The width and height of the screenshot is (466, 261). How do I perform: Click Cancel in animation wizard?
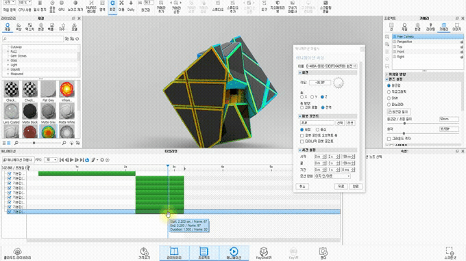click(x=302, y=187)
